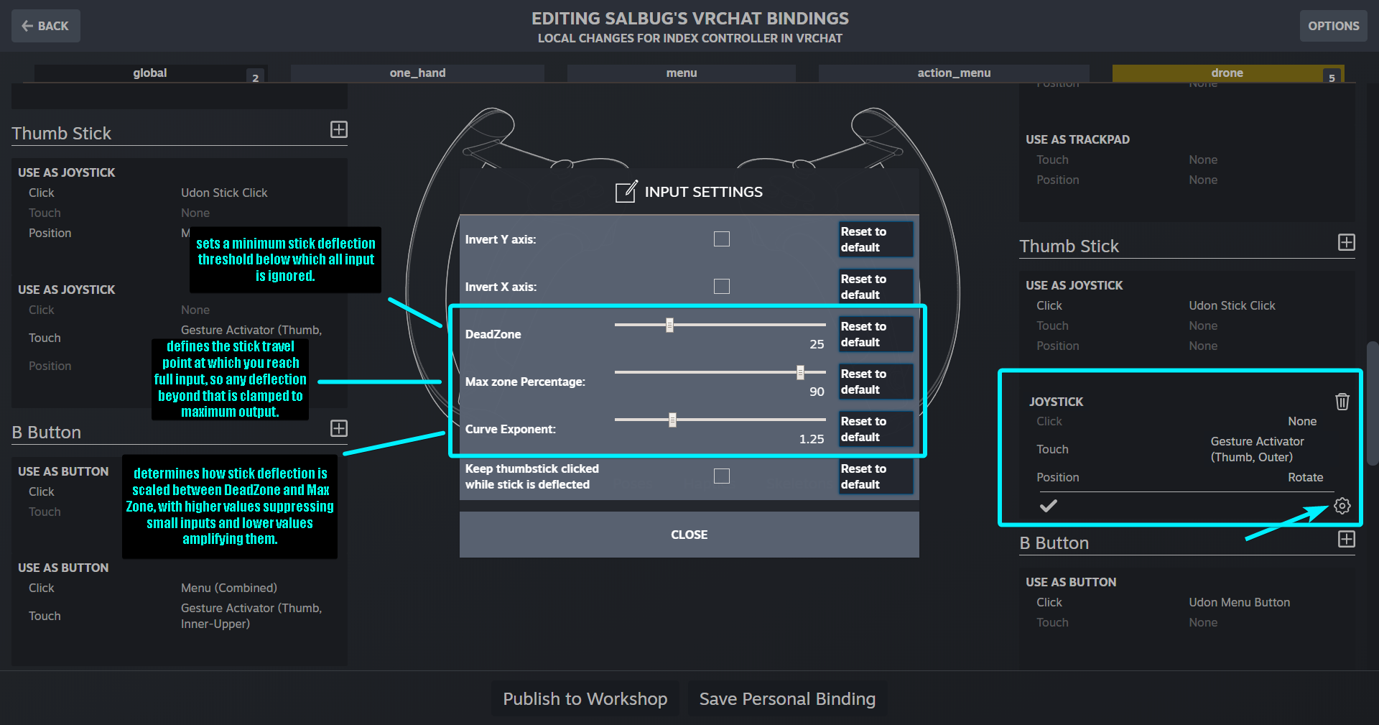The width and height of the screenshot is (1379, 725).
Task: Select the action_menu tab
Action: (x=954, y=73)
